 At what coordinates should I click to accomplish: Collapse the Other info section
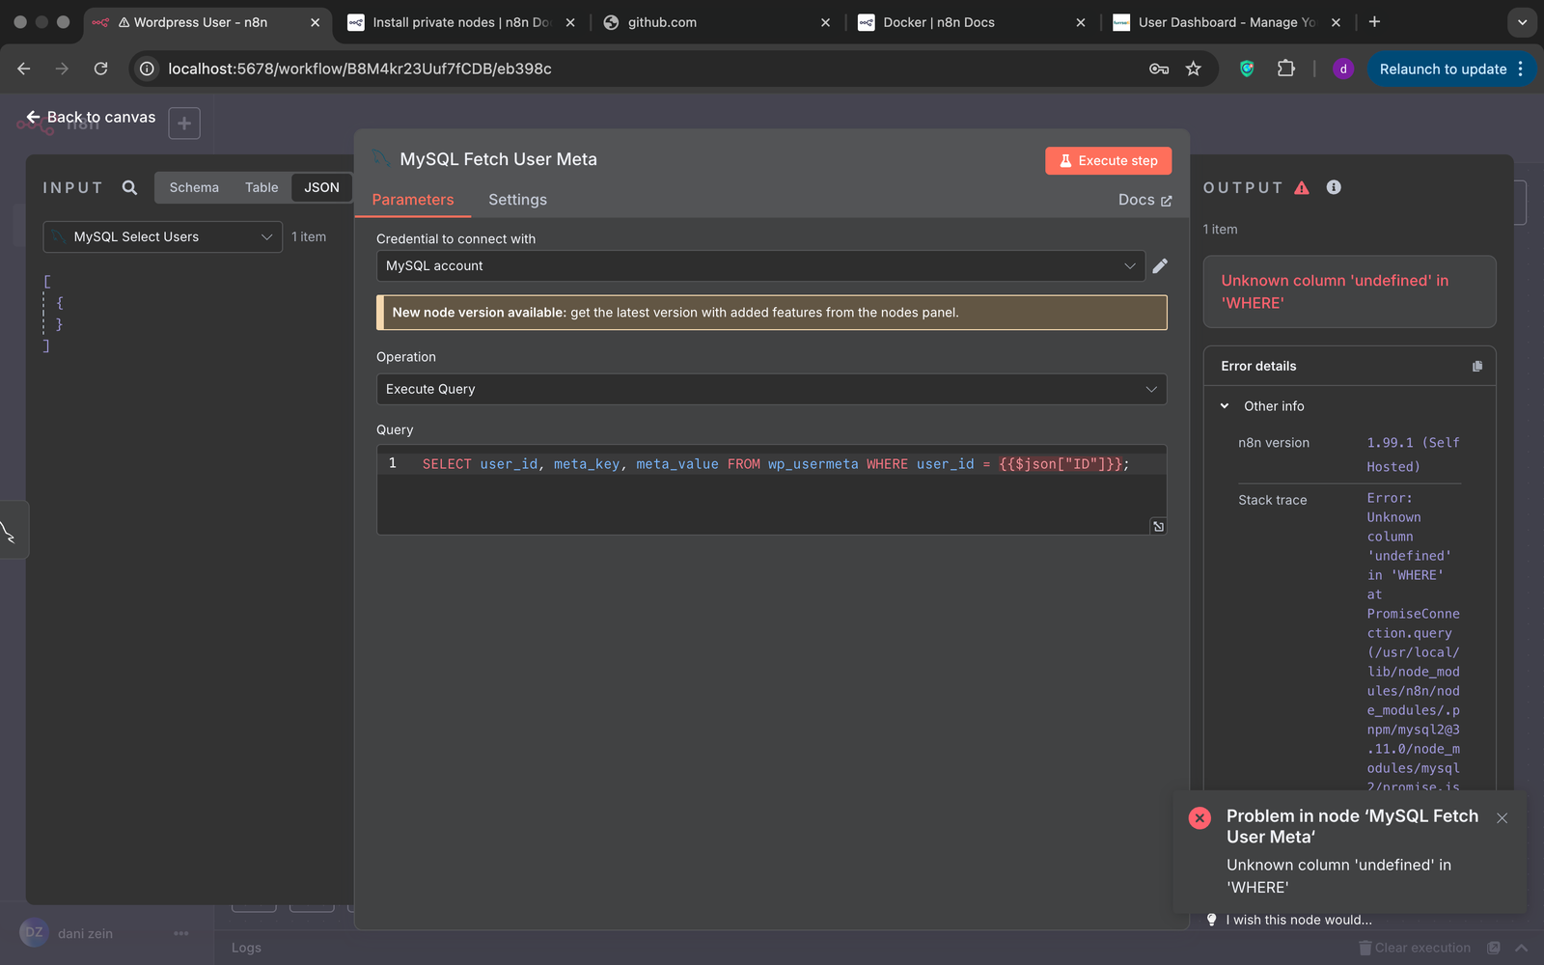(x=1225, y=406)
